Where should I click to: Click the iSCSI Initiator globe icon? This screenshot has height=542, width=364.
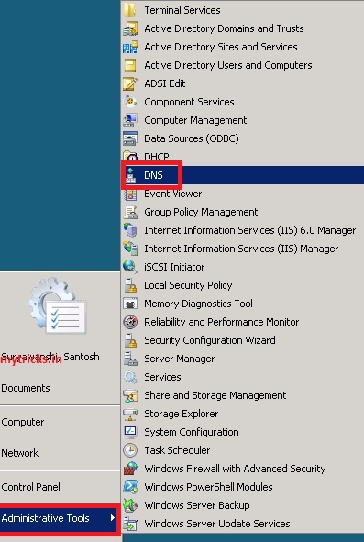(130, 267)
